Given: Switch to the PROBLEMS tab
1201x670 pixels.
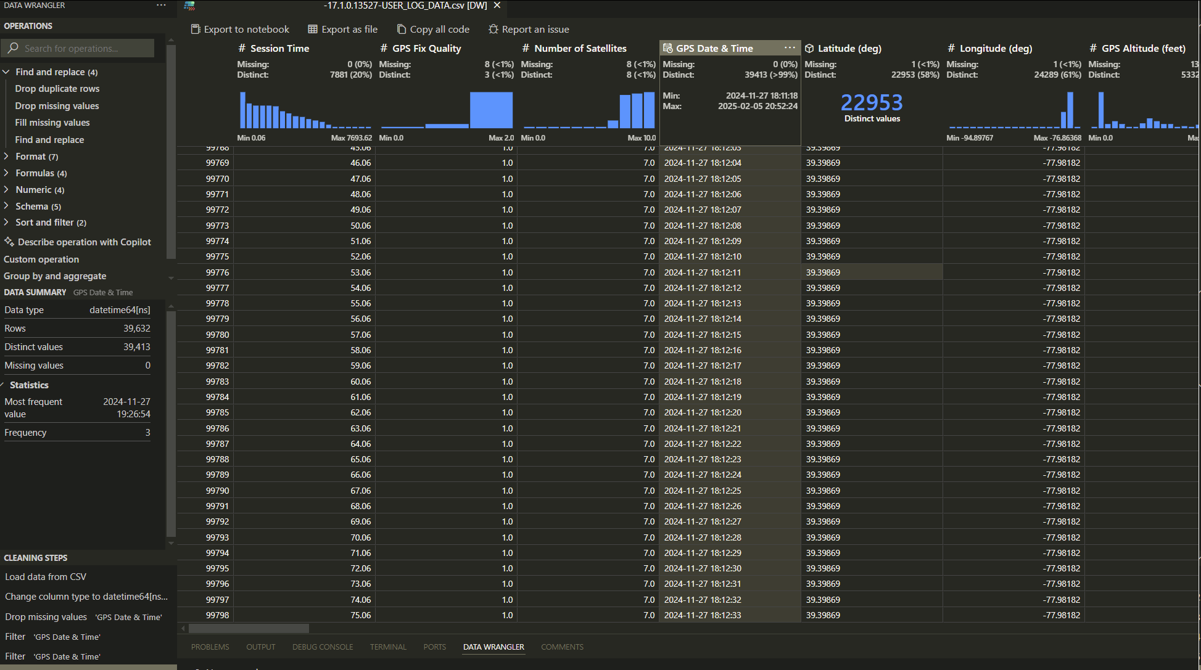Looking at the screenshot, I should pos(210,647).
